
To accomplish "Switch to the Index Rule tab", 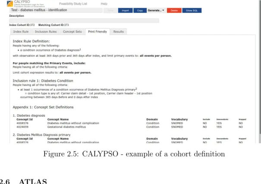I will (21, 32).
